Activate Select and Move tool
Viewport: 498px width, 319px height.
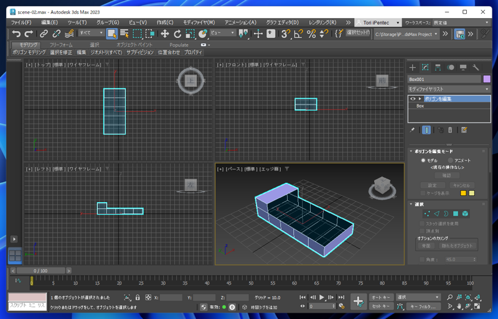tap(164, 34)
